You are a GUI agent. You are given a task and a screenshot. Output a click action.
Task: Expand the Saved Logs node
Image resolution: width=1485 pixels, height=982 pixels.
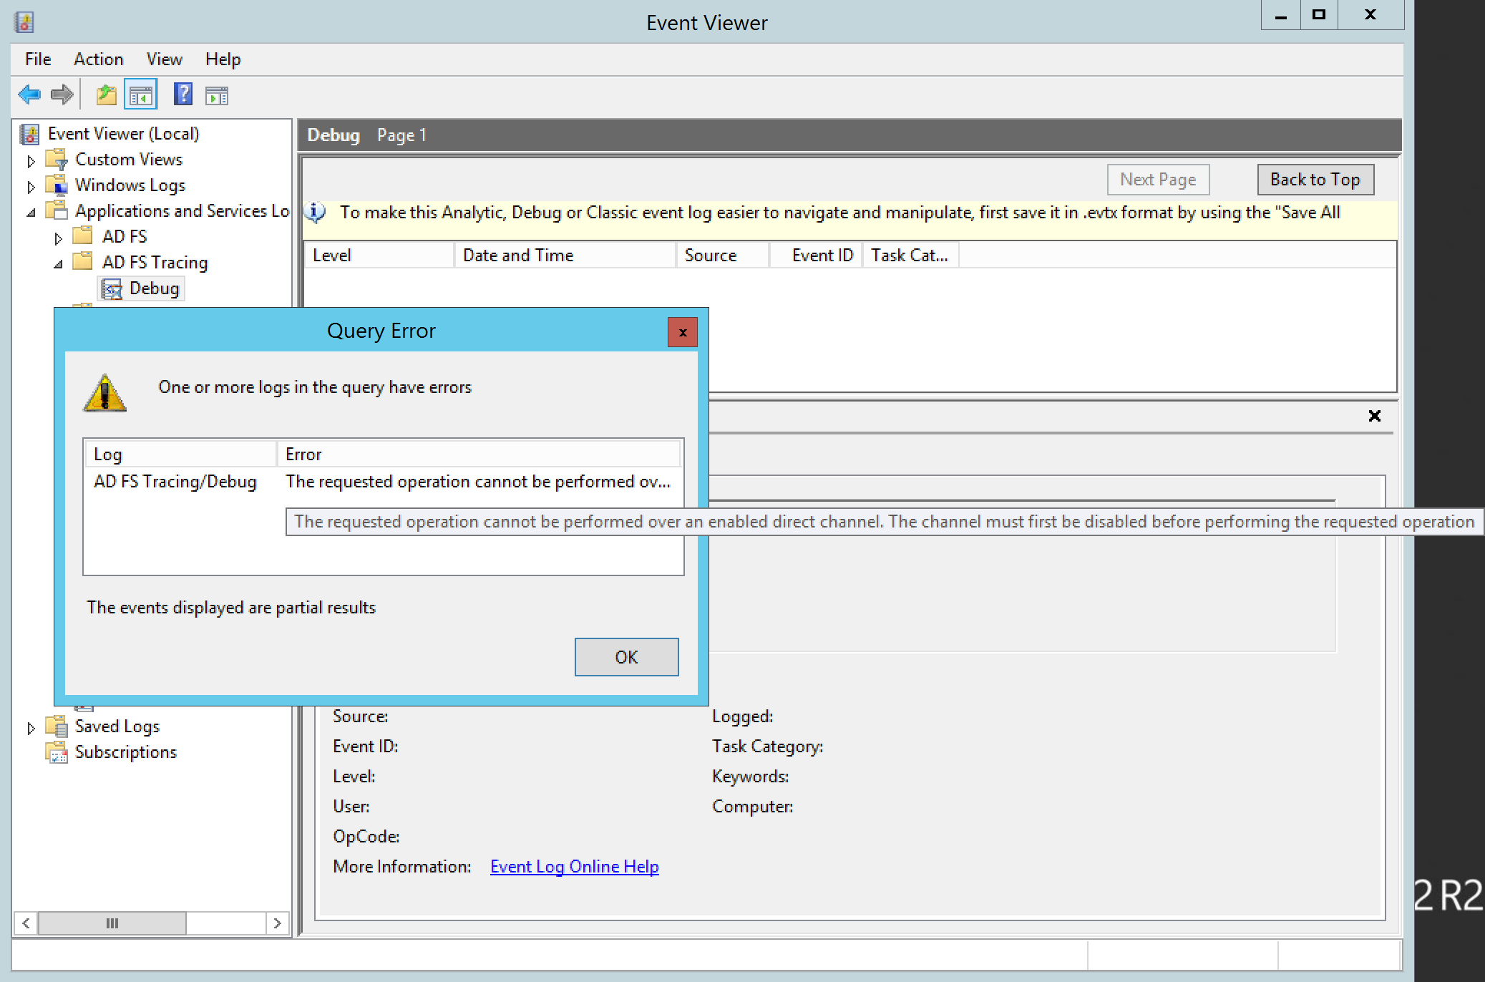(x=31, y=728)
